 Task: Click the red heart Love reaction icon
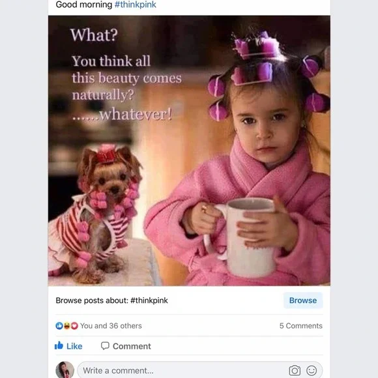74,326
